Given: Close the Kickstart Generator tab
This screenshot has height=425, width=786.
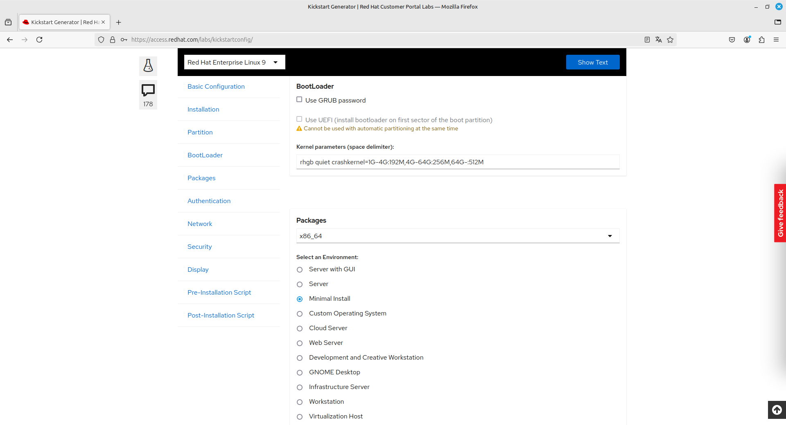Looking at the screenshot, I should [x=103, y=22].
